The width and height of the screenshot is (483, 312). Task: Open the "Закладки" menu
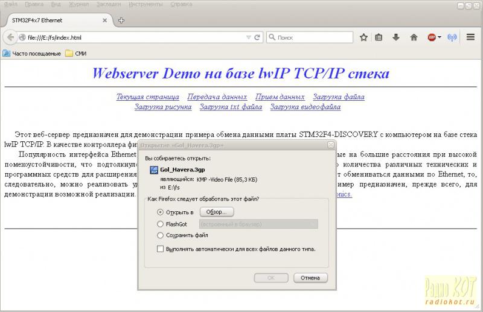(107, 4)
